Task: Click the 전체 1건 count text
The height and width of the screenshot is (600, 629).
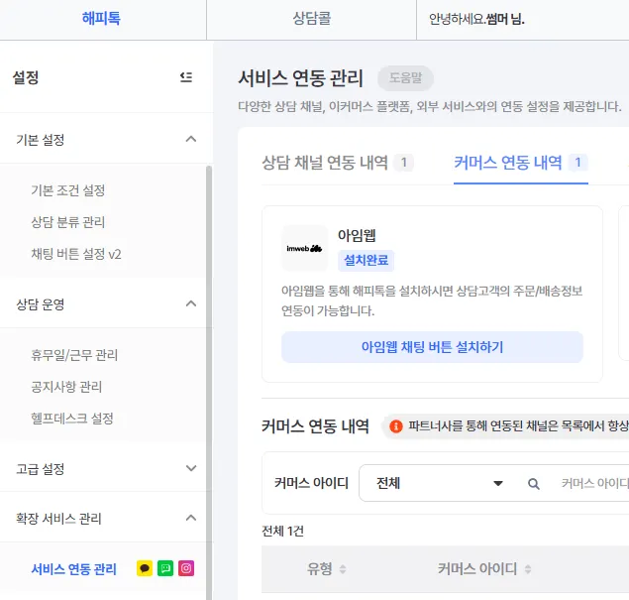Action: (x=283, y=531)
